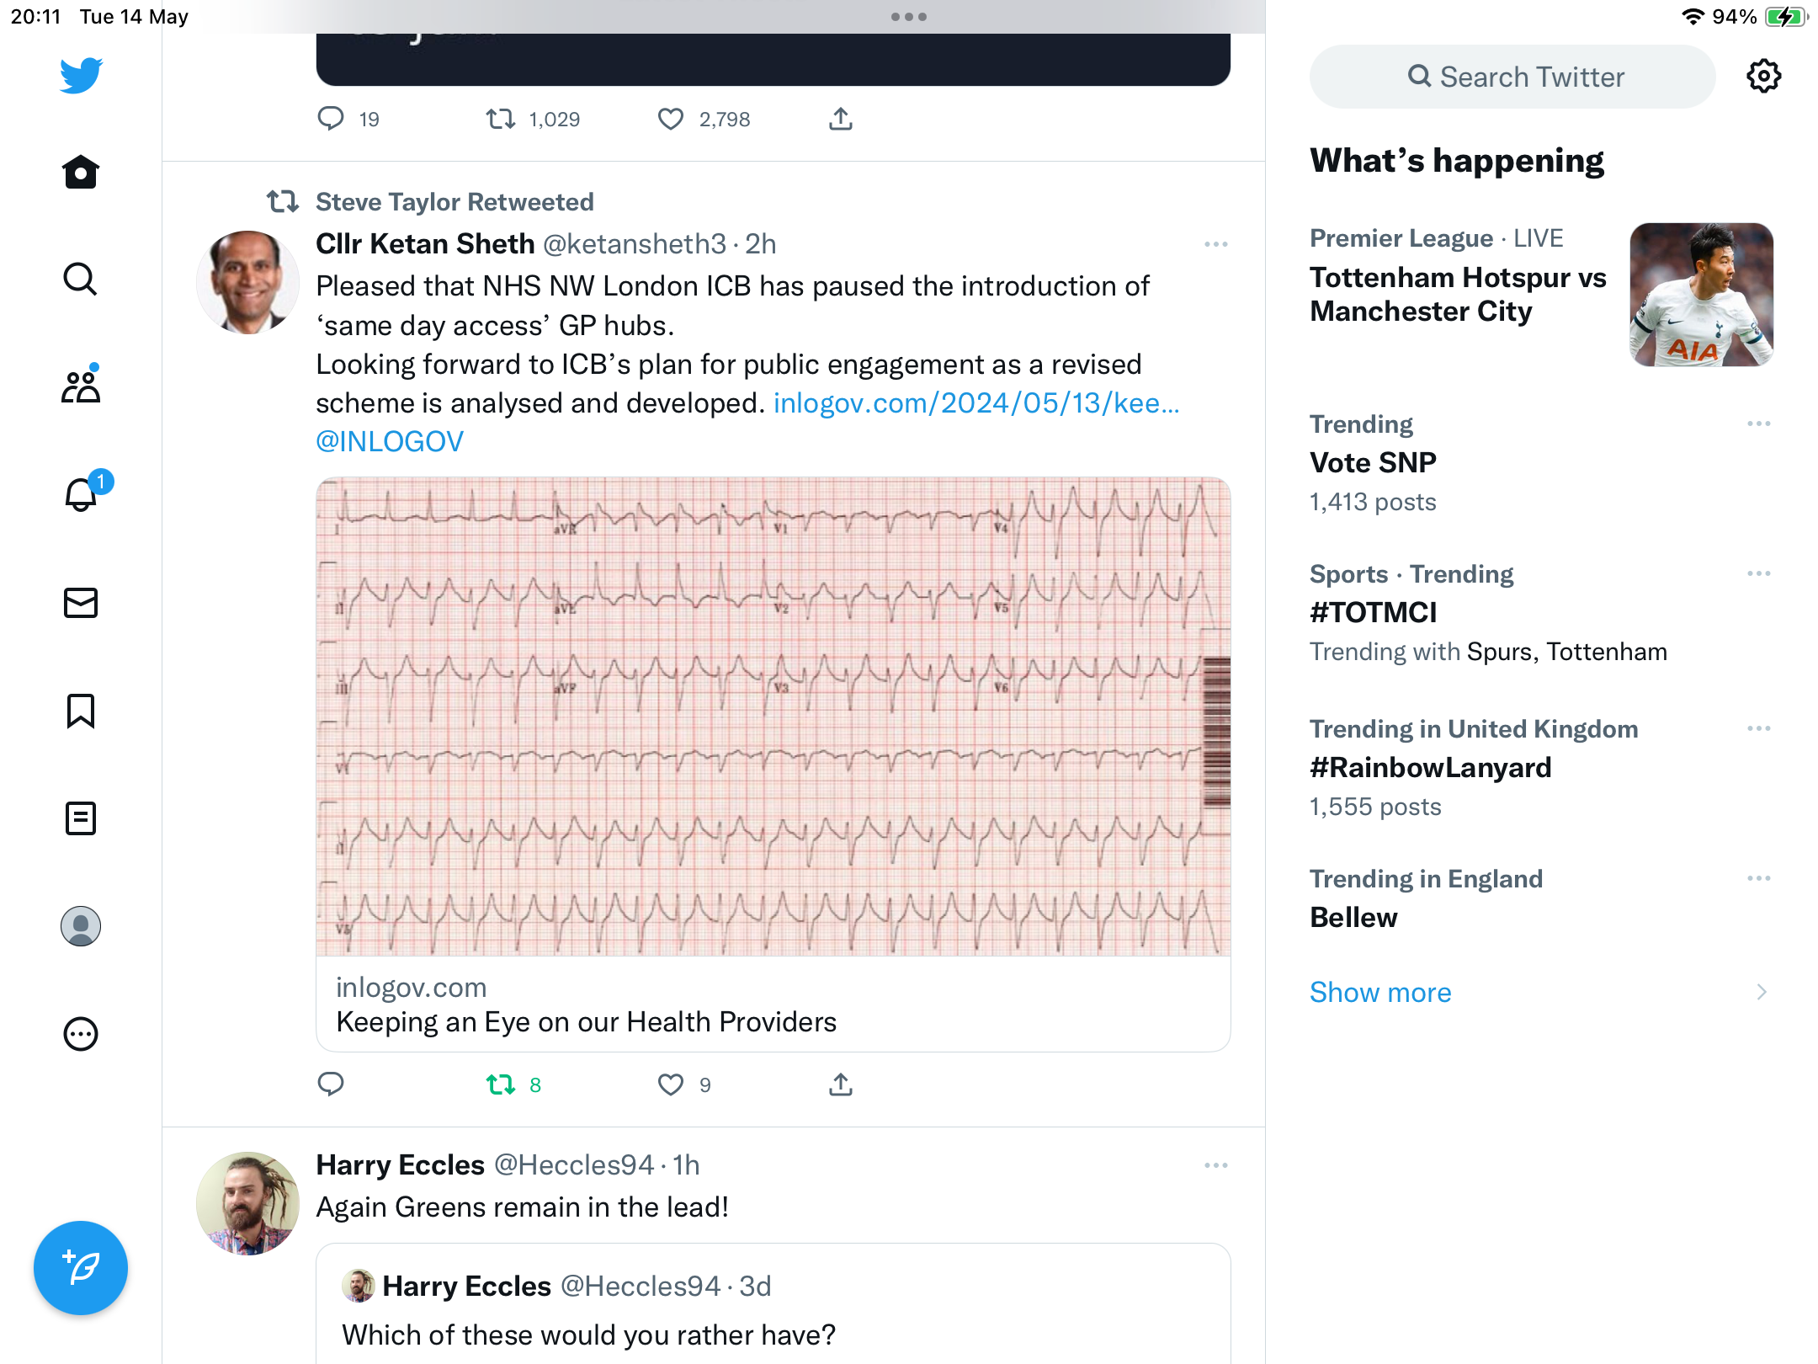This screenshot has height=1364, width=1818.
Task: Open the profile avatar menu item
Action: pyautogui.click(x=81, y=926)
